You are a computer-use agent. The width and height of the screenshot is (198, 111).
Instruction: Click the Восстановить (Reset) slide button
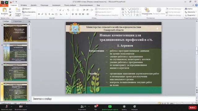(x=29, y=12)
